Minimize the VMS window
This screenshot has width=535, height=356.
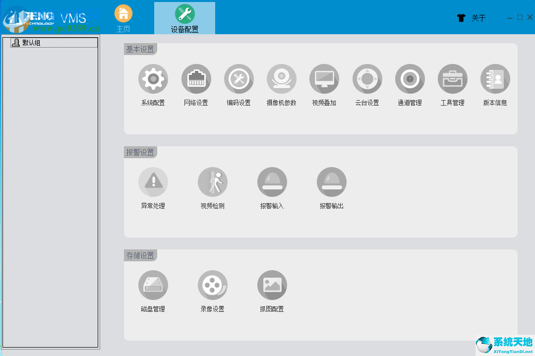(x=510, y=17)
